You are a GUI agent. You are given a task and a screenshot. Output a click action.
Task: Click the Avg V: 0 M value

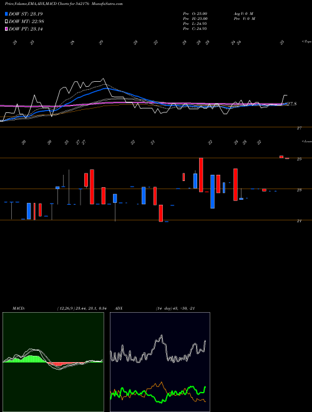click(x=243, y=14)
